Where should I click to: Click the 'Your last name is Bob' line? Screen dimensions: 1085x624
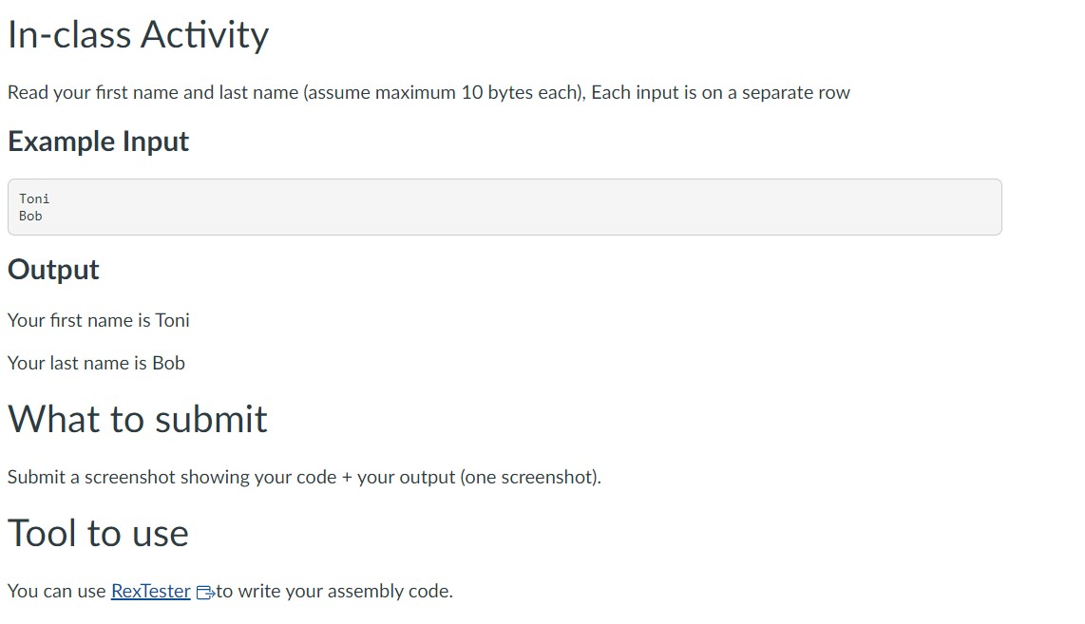tap(96, 363)
